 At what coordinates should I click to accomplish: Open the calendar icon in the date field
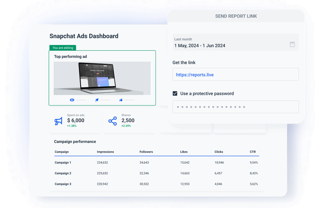(x=292, y=44)
